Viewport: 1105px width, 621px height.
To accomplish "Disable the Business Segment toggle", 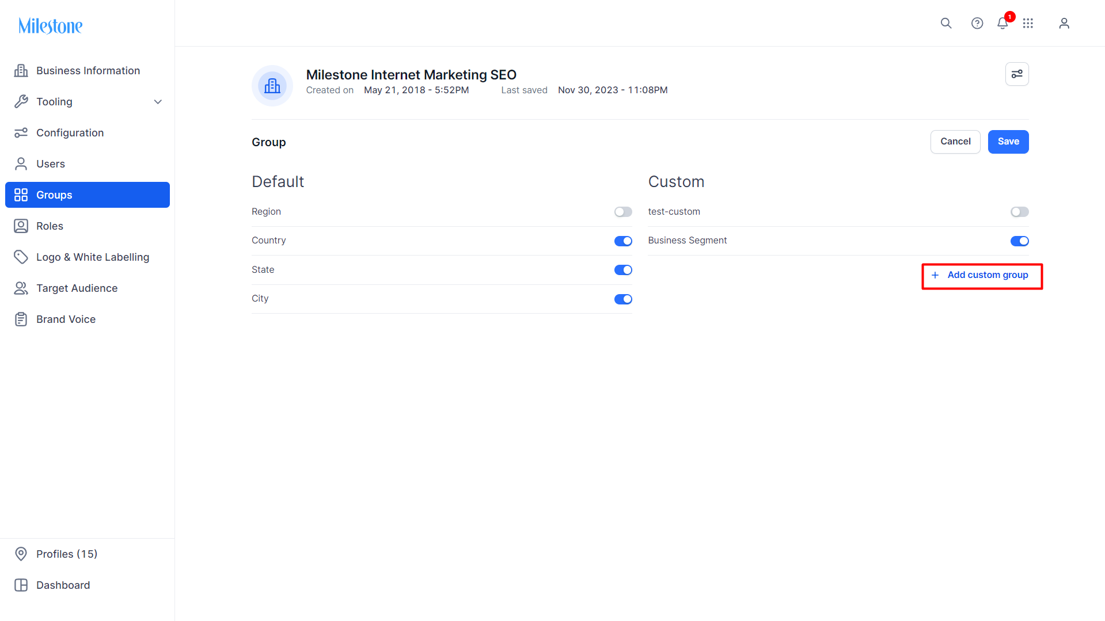I will pos(1019,241).
